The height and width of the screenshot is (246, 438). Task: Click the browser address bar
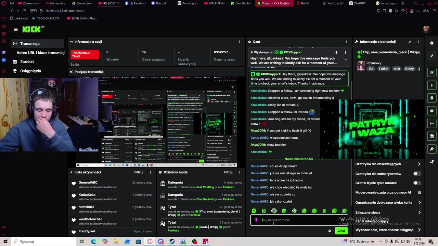coord(205,11)
